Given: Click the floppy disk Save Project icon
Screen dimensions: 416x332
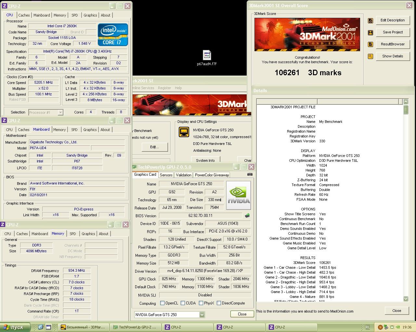Looking at the screenshot, I should pos(370,33).
